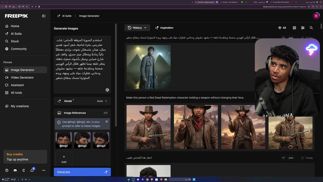
Task: Select the @img1 reference thumbnail
Action: pyautogui.click(x=64, y=140)
